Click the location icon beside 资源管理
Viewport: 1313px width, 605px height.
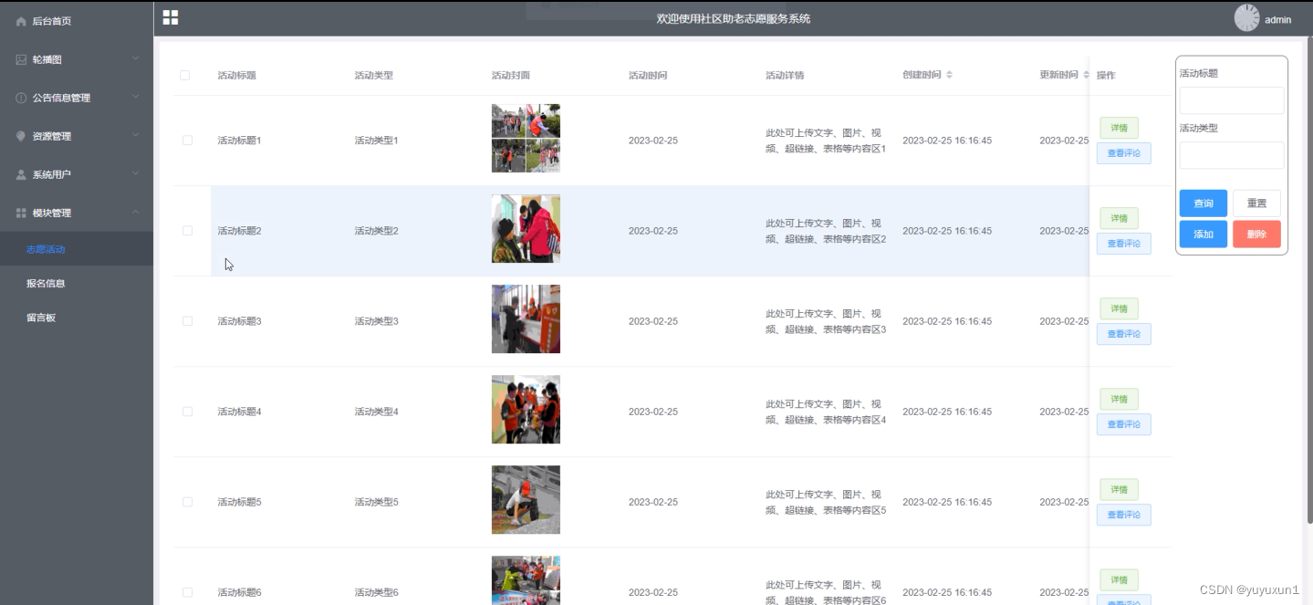tap(21, 136)
